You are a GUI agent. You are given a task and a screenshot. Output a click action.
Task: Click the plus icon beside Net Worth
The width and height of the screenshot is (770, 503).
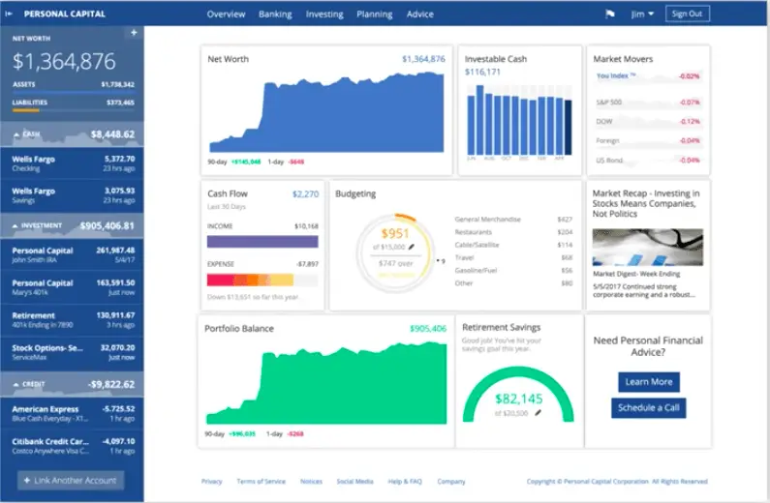pyautogui.click(x=134, y=33)
